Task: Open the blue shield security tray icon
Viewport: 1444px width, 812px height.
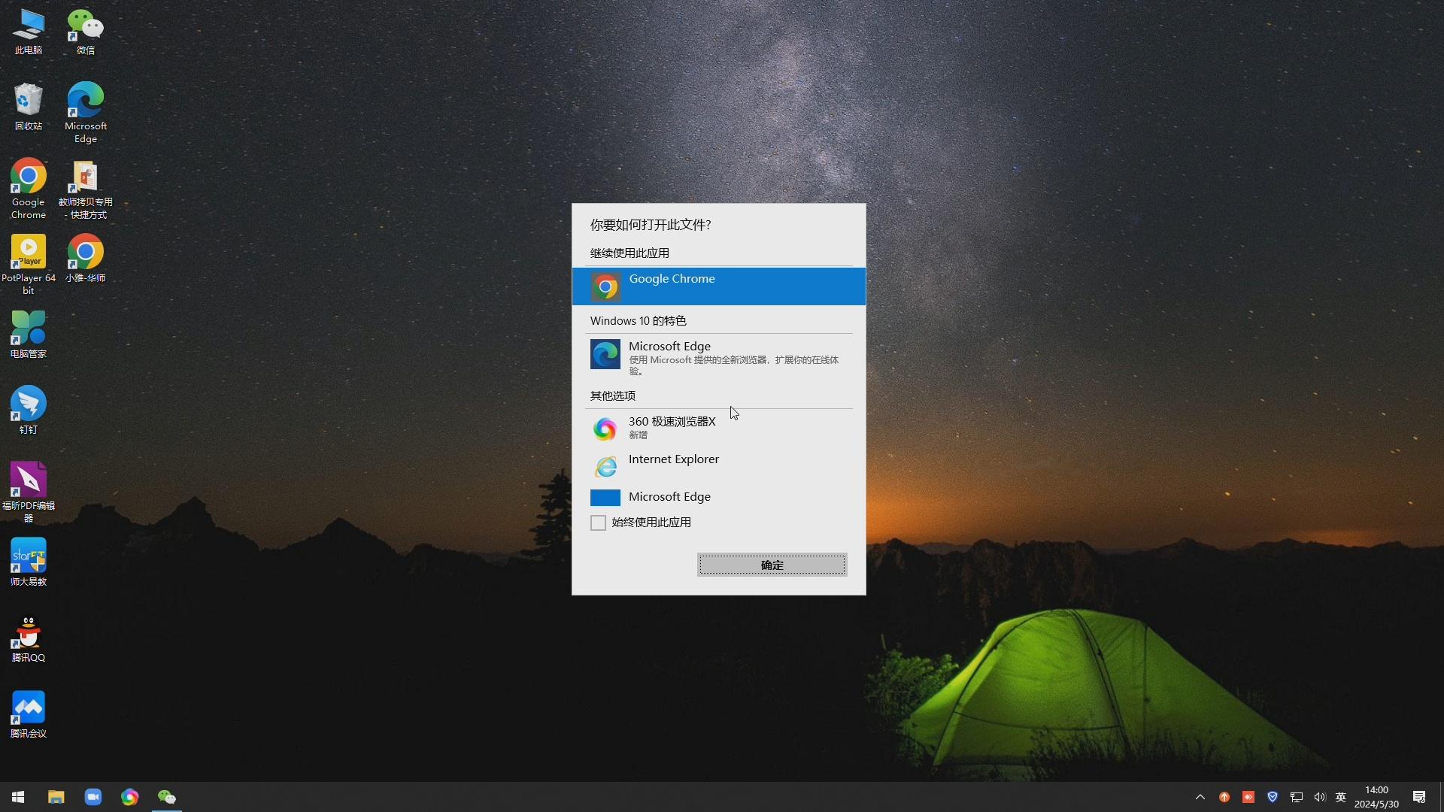Action: 1273,797
